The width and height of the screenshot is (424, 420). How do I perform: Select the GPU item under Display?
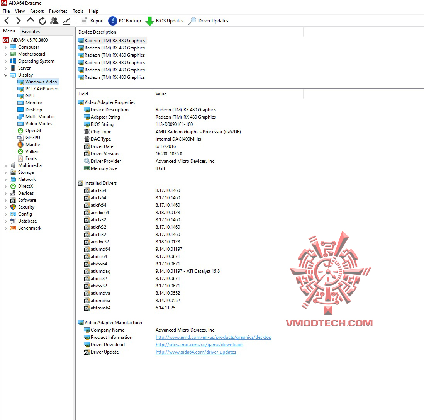tap(30, 96)
